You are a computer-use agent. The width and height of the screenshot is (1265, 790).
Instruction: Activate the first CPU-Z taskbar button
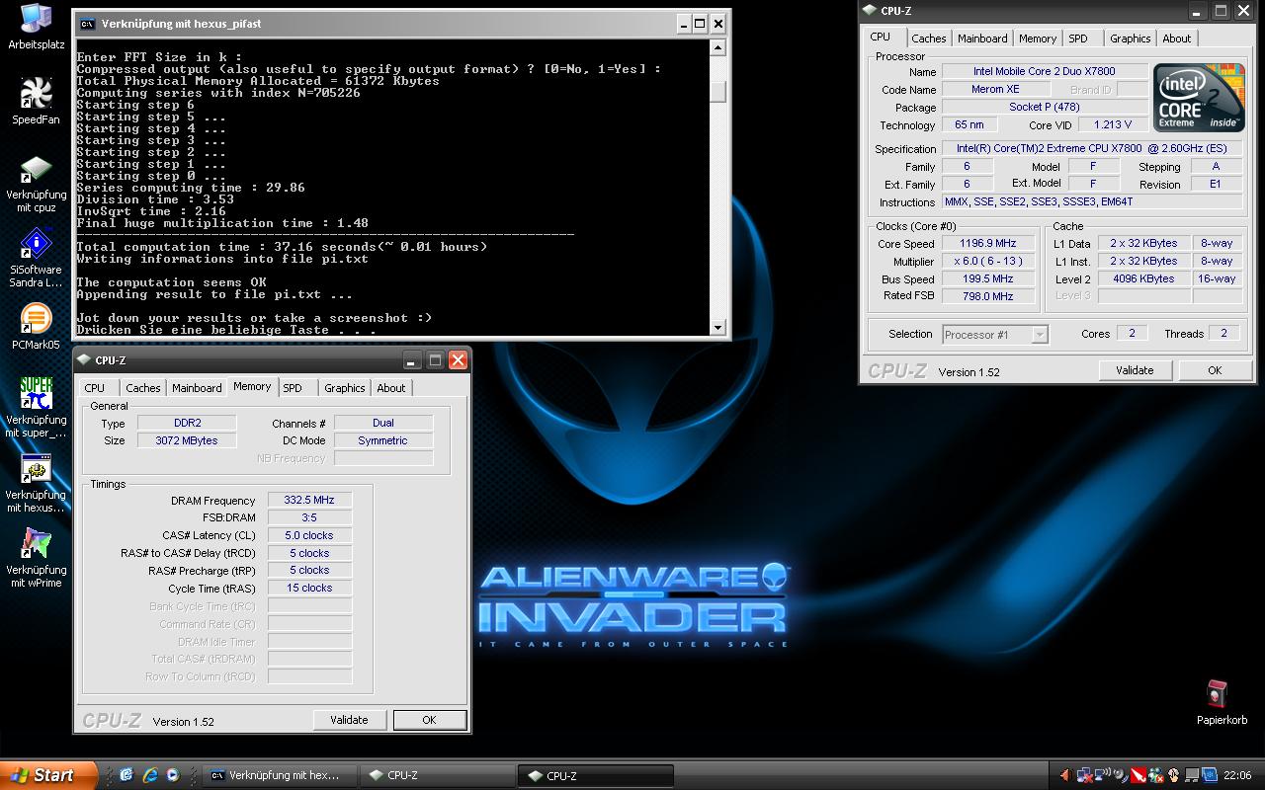point(437,775)
